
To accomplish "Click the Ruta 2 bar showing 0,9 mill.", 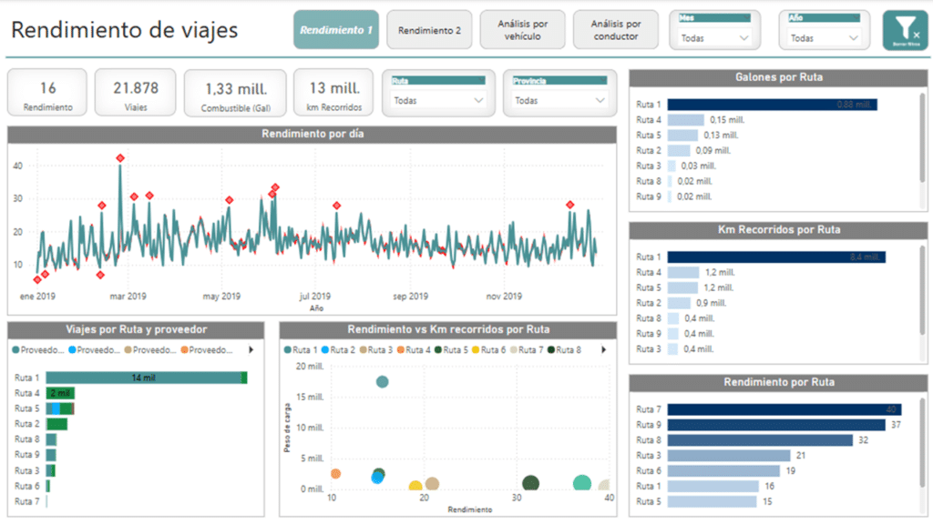I will pyautogui.click(x=679, y=303).
